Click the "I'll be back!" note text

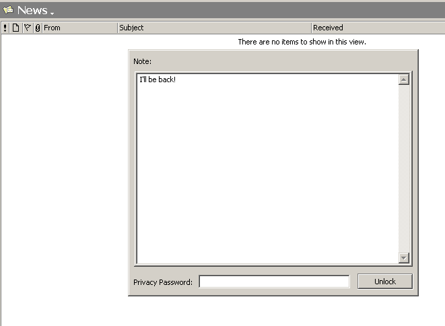coord(158,80)
